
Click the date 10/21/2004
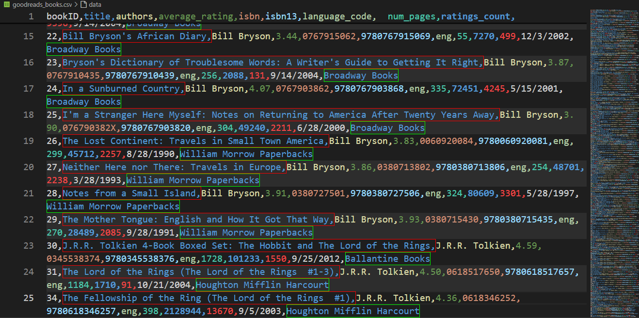(164, 285)
